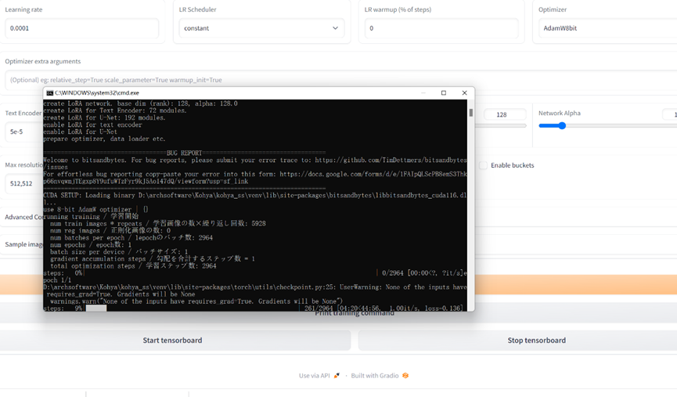Click the cmd.exe title bar text
Image resolution: width=677 pixels, height=397 pixels.
[x=97, y=93]
